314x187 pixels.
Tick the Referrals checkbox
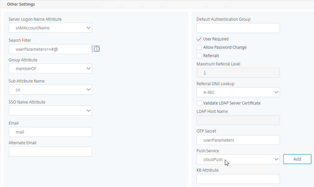(x=199, y=56)
